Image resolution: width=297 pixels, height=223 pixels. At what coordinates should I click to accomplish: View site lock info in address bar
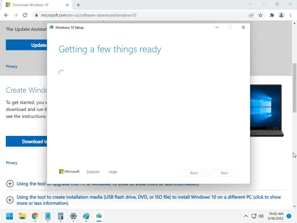tap(37, 15)
